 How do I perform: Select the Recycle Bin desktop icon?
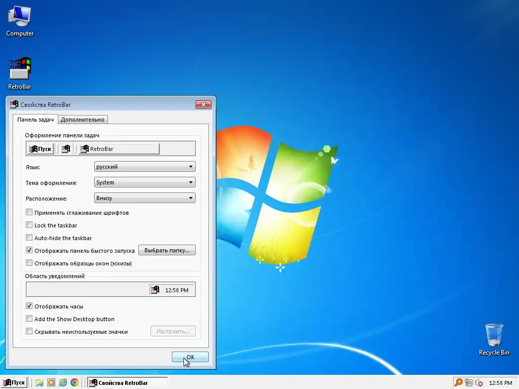494,340
